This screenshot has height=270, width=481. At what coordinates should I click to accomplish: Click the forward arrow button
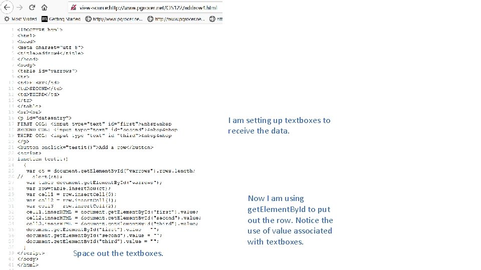click(x=20, y=7)
